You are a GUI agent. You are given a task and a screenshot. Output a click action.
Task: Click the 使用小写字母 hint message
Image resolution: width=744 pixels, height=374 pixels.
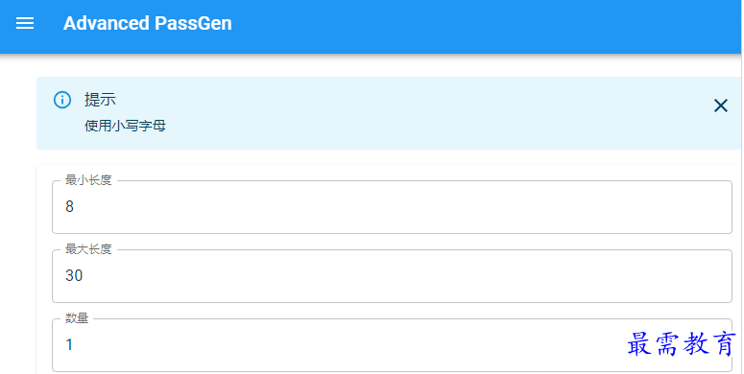tap(125, 126)
